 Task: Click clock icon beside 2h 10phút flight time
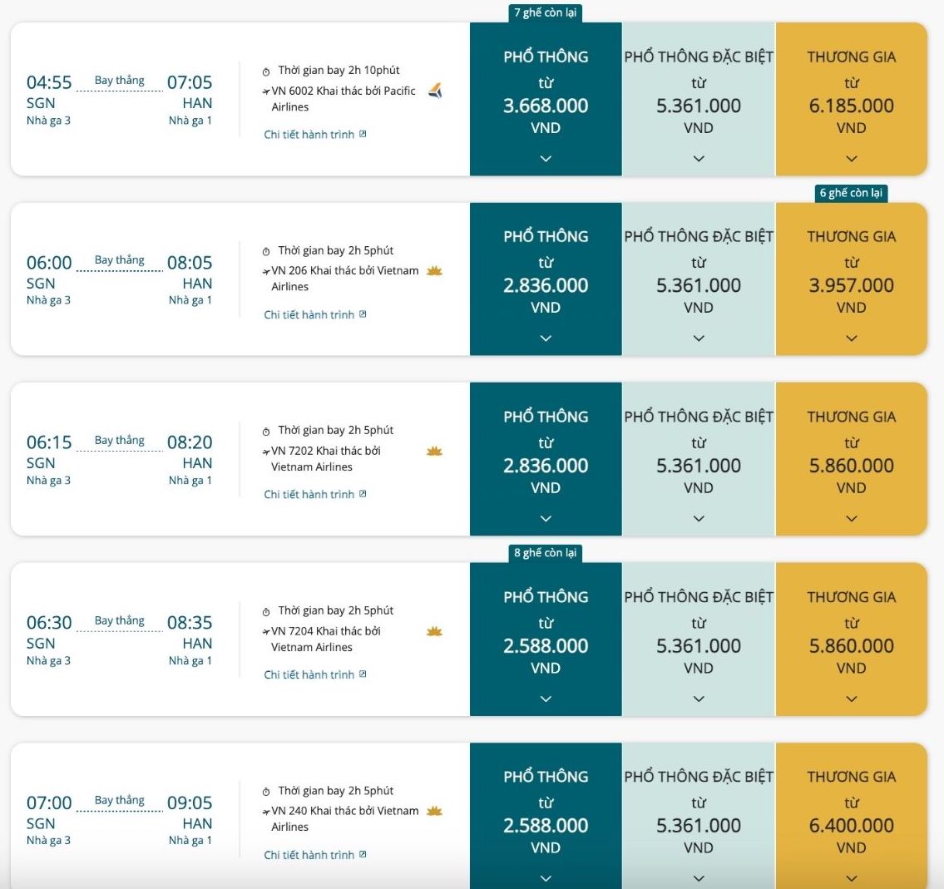tap(266, 72)
